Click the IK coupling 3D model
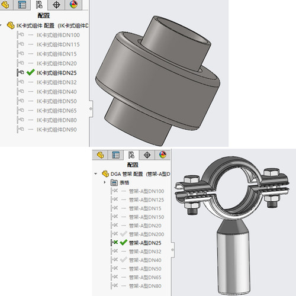The width and height of the screenshot is (296, 296). (158, 81)
